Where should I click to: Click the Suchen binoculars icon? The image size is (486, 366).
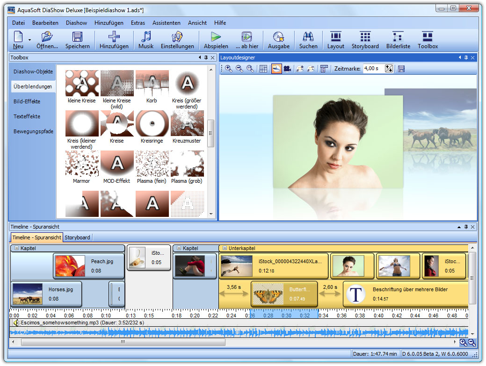pyautogui.click(x=308, y=37)
